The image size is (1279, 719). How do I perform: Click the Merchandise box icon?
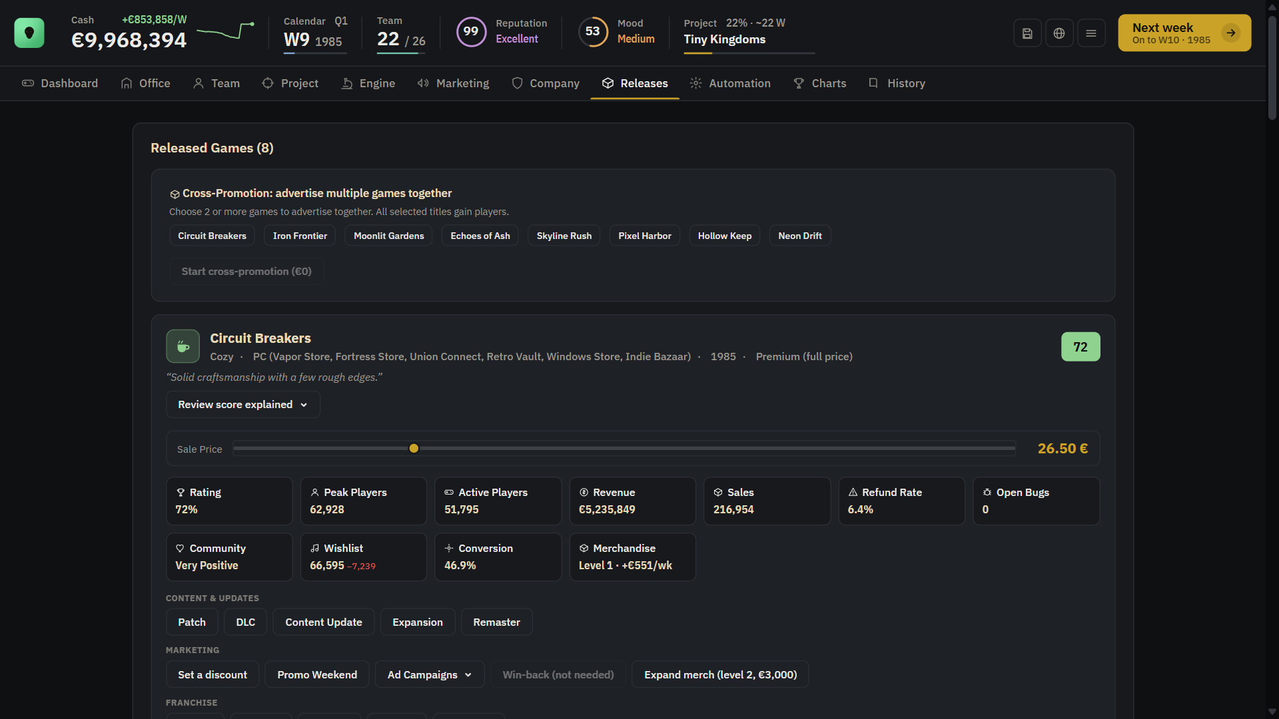[x=584, y=549]
